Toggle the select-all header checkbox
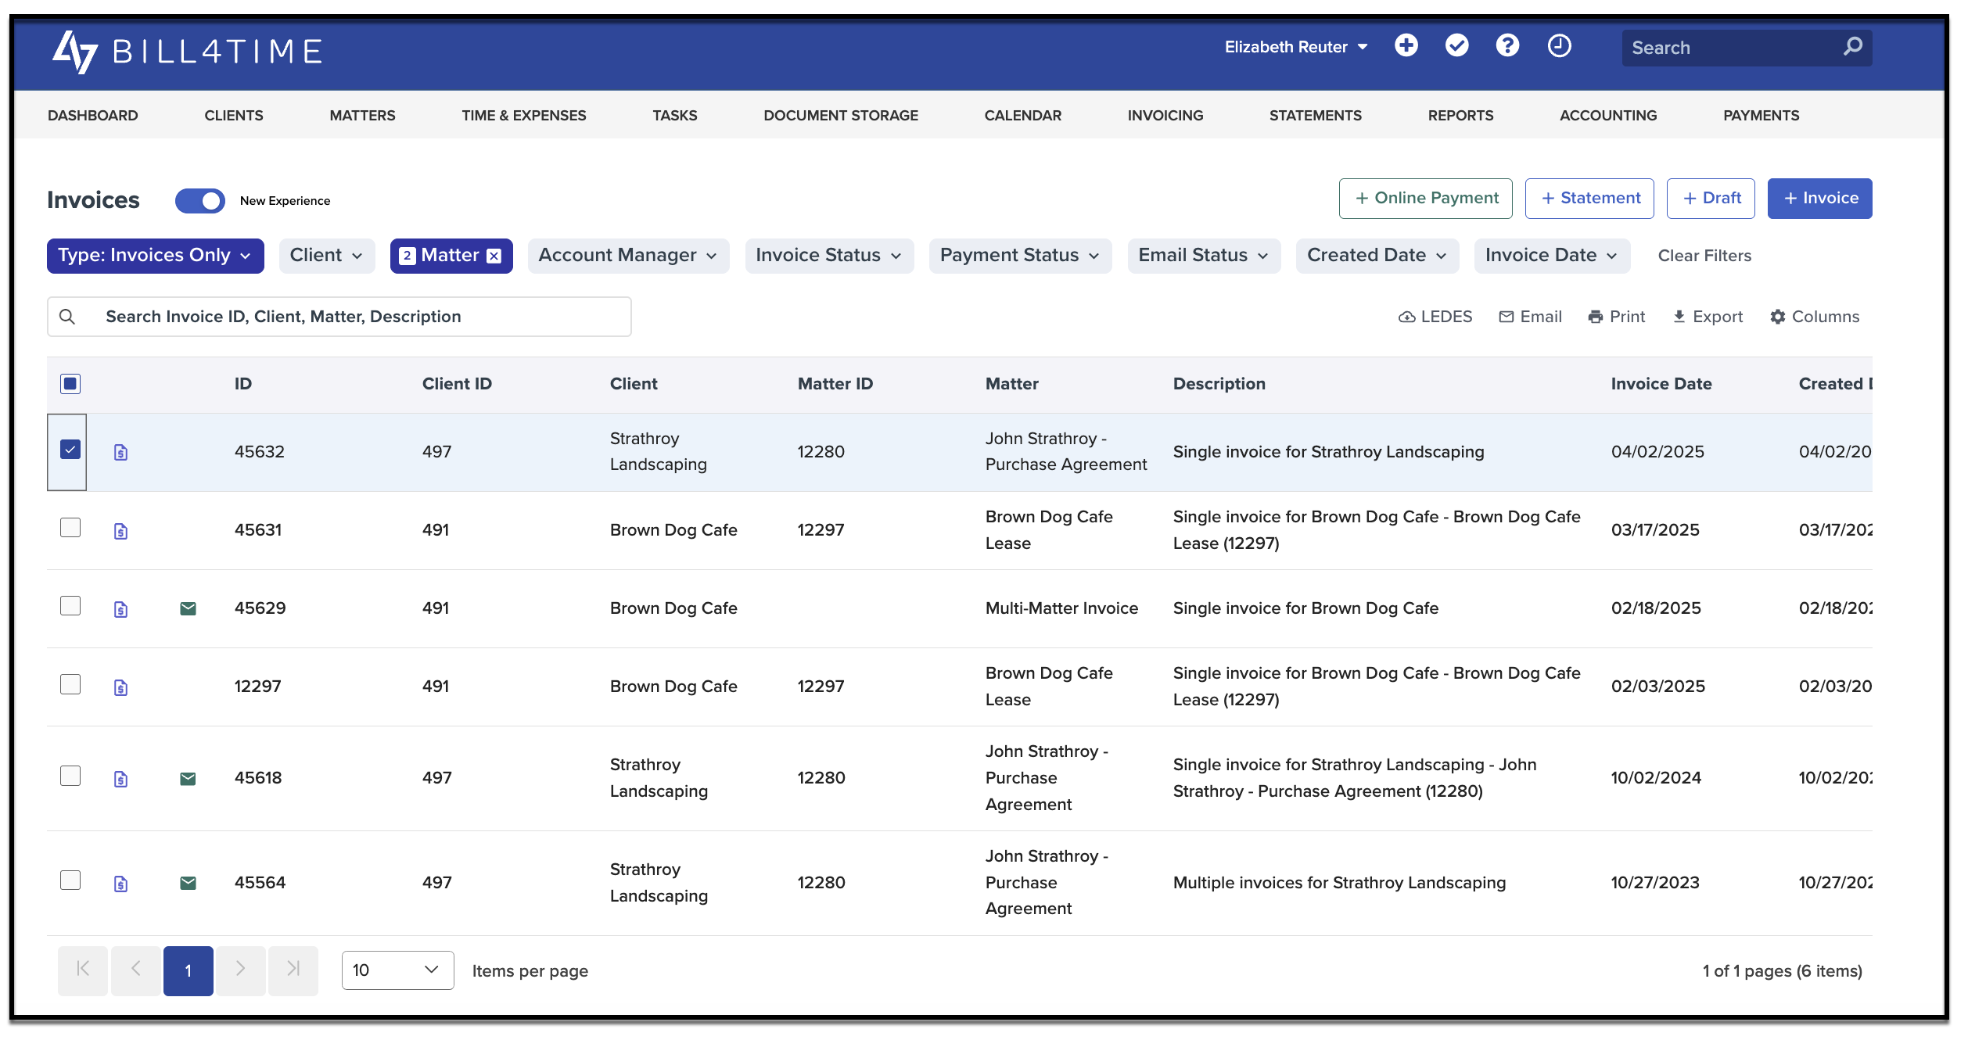The image size is (1968, 1040). (70, 384)
